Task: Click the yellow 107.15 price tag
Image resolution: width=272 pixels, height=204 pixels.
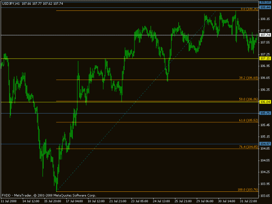Action: point(265,58)
